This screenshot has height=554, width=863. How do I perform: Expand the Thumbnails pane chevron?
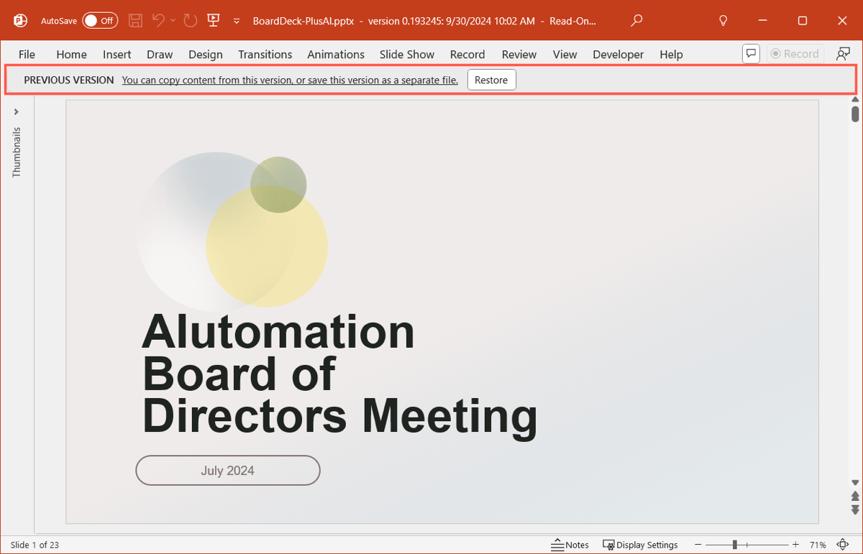pos(17,112)
